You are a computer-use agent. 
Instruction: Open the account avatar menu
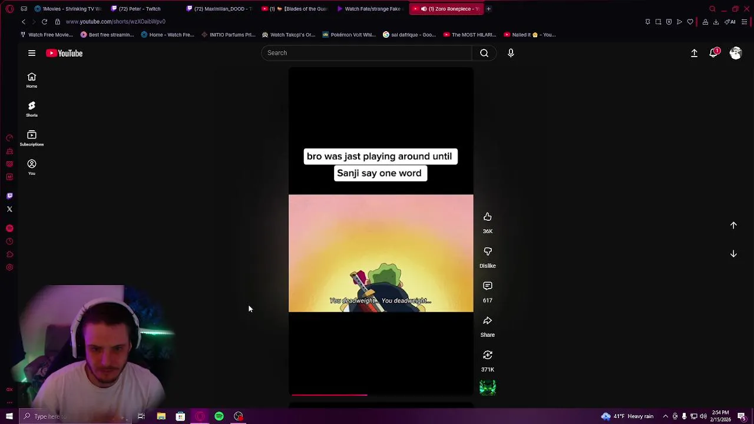pyautogui.click(x=736, y=53)
